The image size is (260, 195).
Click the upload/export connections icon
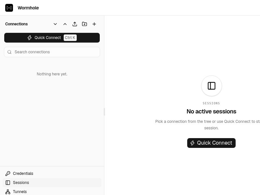pos(75,24)
